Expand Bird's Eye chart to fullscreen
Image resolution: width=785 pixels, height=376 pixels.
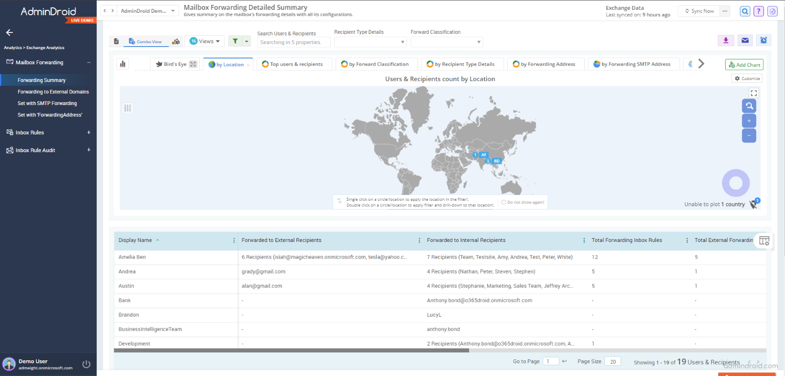click(193, 64)
